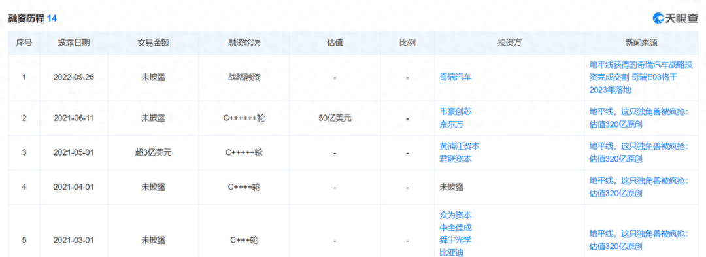Open the 黄浦江资本 investor link
Screen dimensions: 706x257
[460, 146]
